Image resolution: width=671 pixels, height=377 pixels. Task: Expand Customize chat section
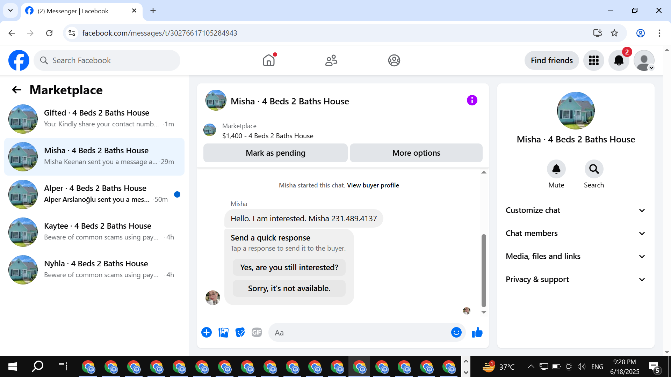(x=576, y=210)
